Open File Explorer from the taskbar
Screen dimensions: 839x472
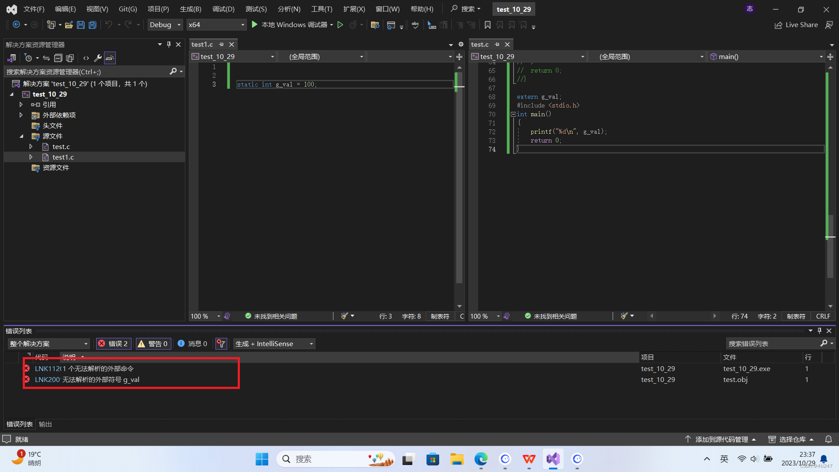[x=457, y=459]
